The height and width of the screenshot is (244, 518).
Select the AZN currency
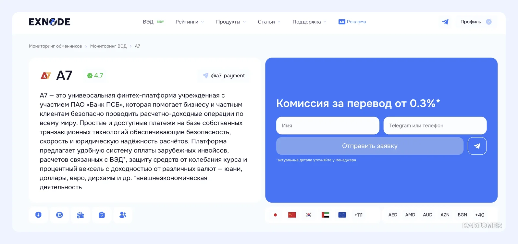[x=445, y=215]
